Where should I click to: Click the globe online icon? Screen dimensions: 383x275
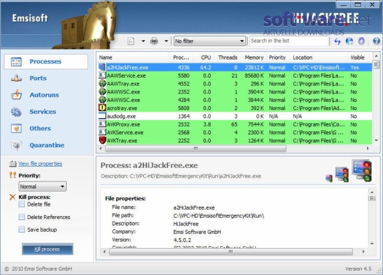(x=349, y=41)
